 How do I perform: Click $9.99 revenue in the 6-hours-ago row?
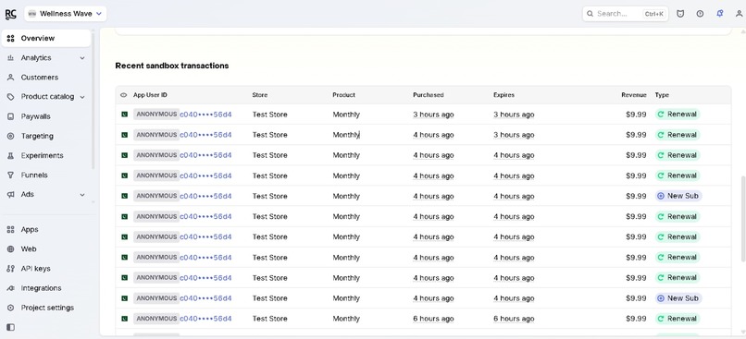pos(636,319)
